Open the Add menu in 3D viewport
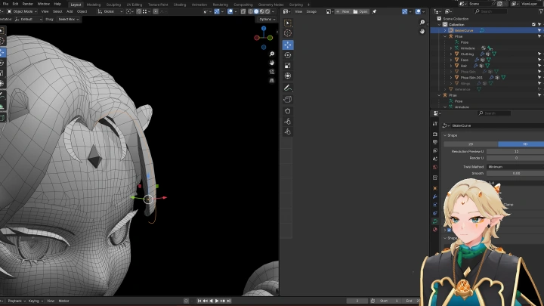The width and height of the screenshot is (544, 306). coord(70,11)
